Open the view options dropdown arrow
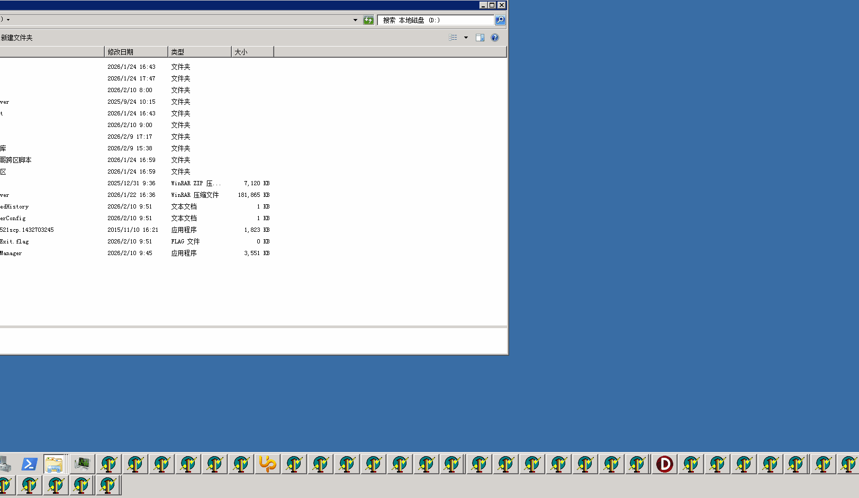The image size is (859, 498). (x=466, y=38)
